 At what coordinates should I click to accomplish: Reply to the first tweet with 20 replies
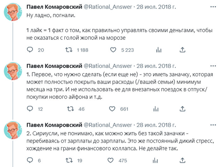(30, 50)
